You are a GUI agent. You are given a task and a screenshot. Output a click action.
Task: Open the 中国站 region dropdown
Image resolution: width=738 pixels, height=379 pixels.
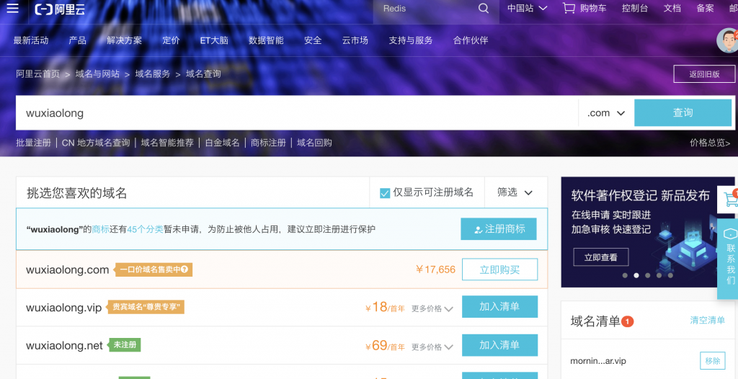click(527, 8)
